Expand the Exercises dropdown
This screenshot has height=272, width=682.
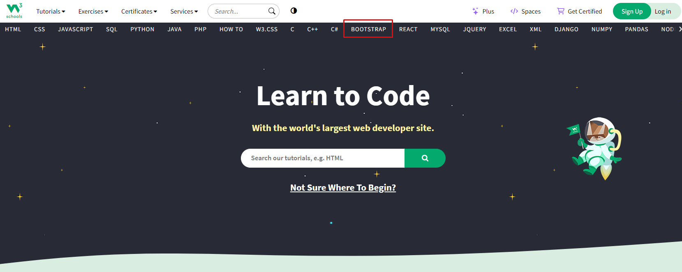(x=93, y=12)
